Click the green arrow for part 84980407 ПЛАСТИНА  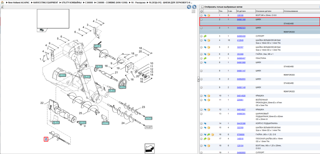click(x=205, y=58)
